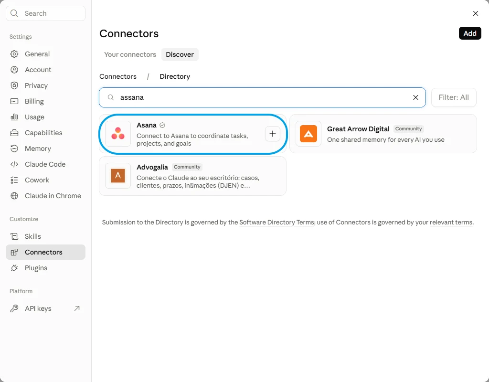The image size is (489, 382).
Task: Open API keys page
Action: click(x=45, y=308)
